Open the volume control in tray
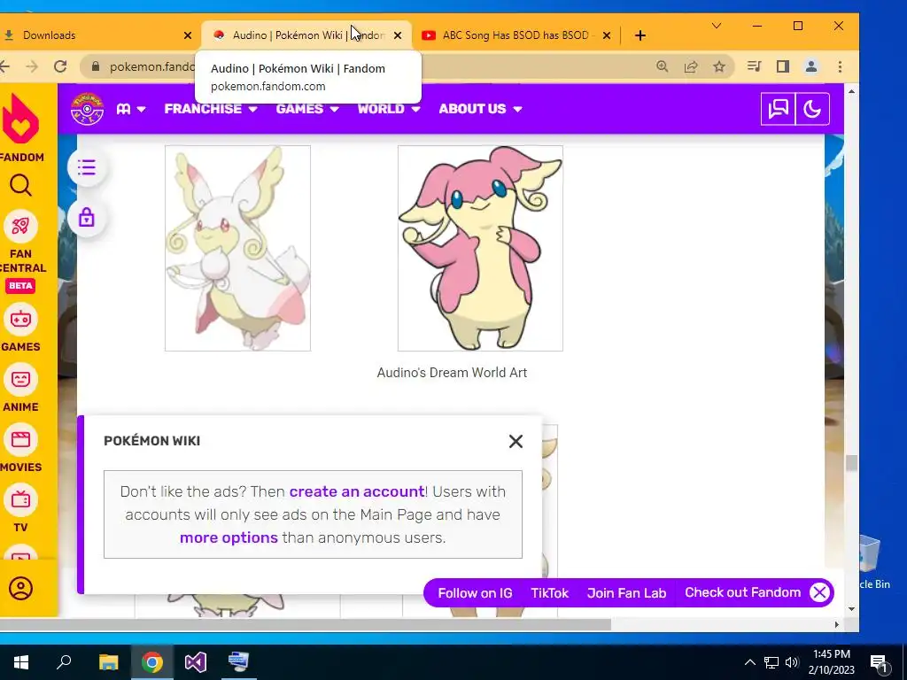Viewport: 907px width, 680px height. tap(792, 662)
